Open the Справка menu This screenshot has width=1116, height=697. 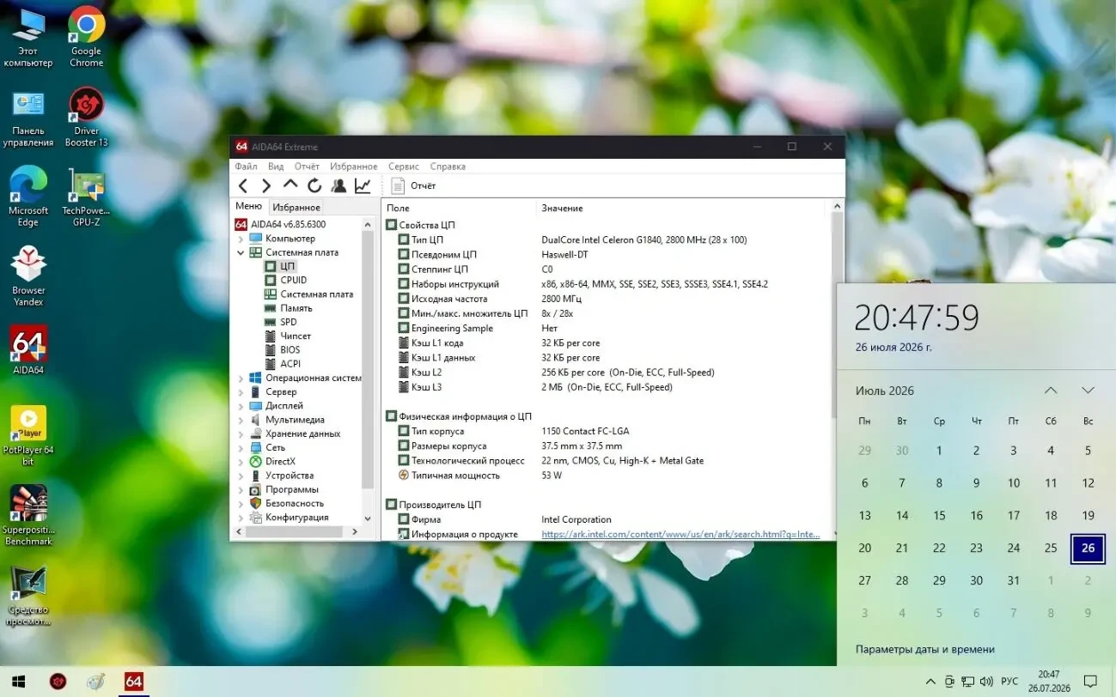[x=448, y=167]
